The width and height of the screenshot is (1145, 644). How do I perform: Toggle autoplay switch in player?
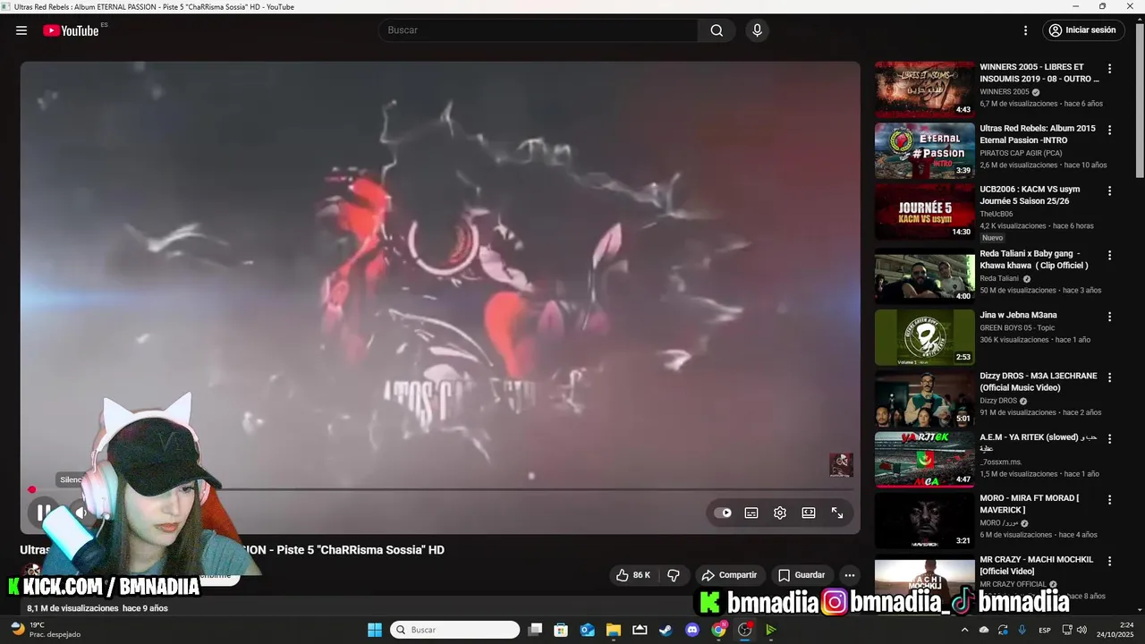tap(723, 513)
